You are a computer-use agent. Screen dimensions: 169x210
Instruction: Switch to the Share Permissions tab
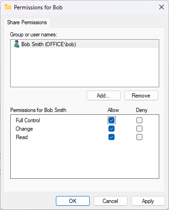pos(27,22)
